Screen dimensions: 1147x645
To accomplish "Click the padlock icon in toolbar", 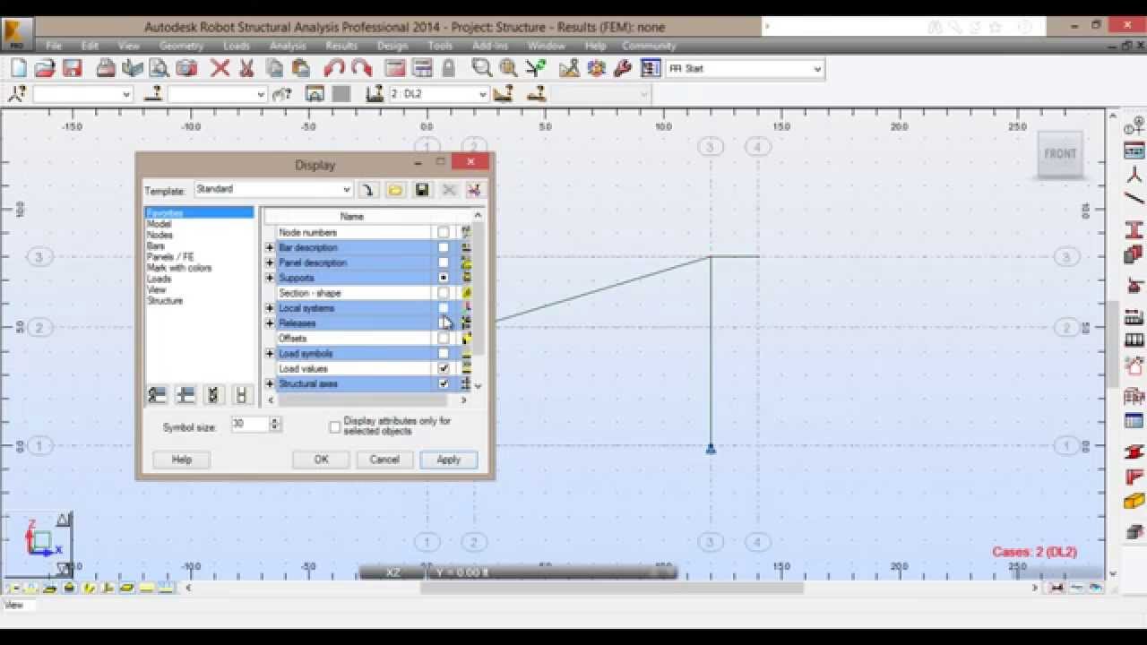I will [448, 68].
